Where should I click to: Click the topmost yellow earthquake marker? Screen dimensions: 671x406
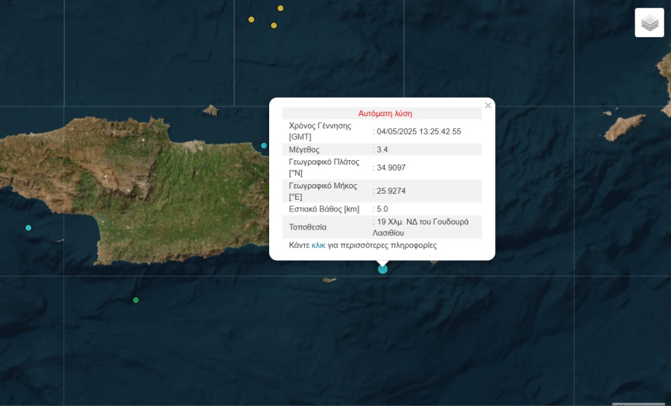pyautogui.click(x=280, y=8)
